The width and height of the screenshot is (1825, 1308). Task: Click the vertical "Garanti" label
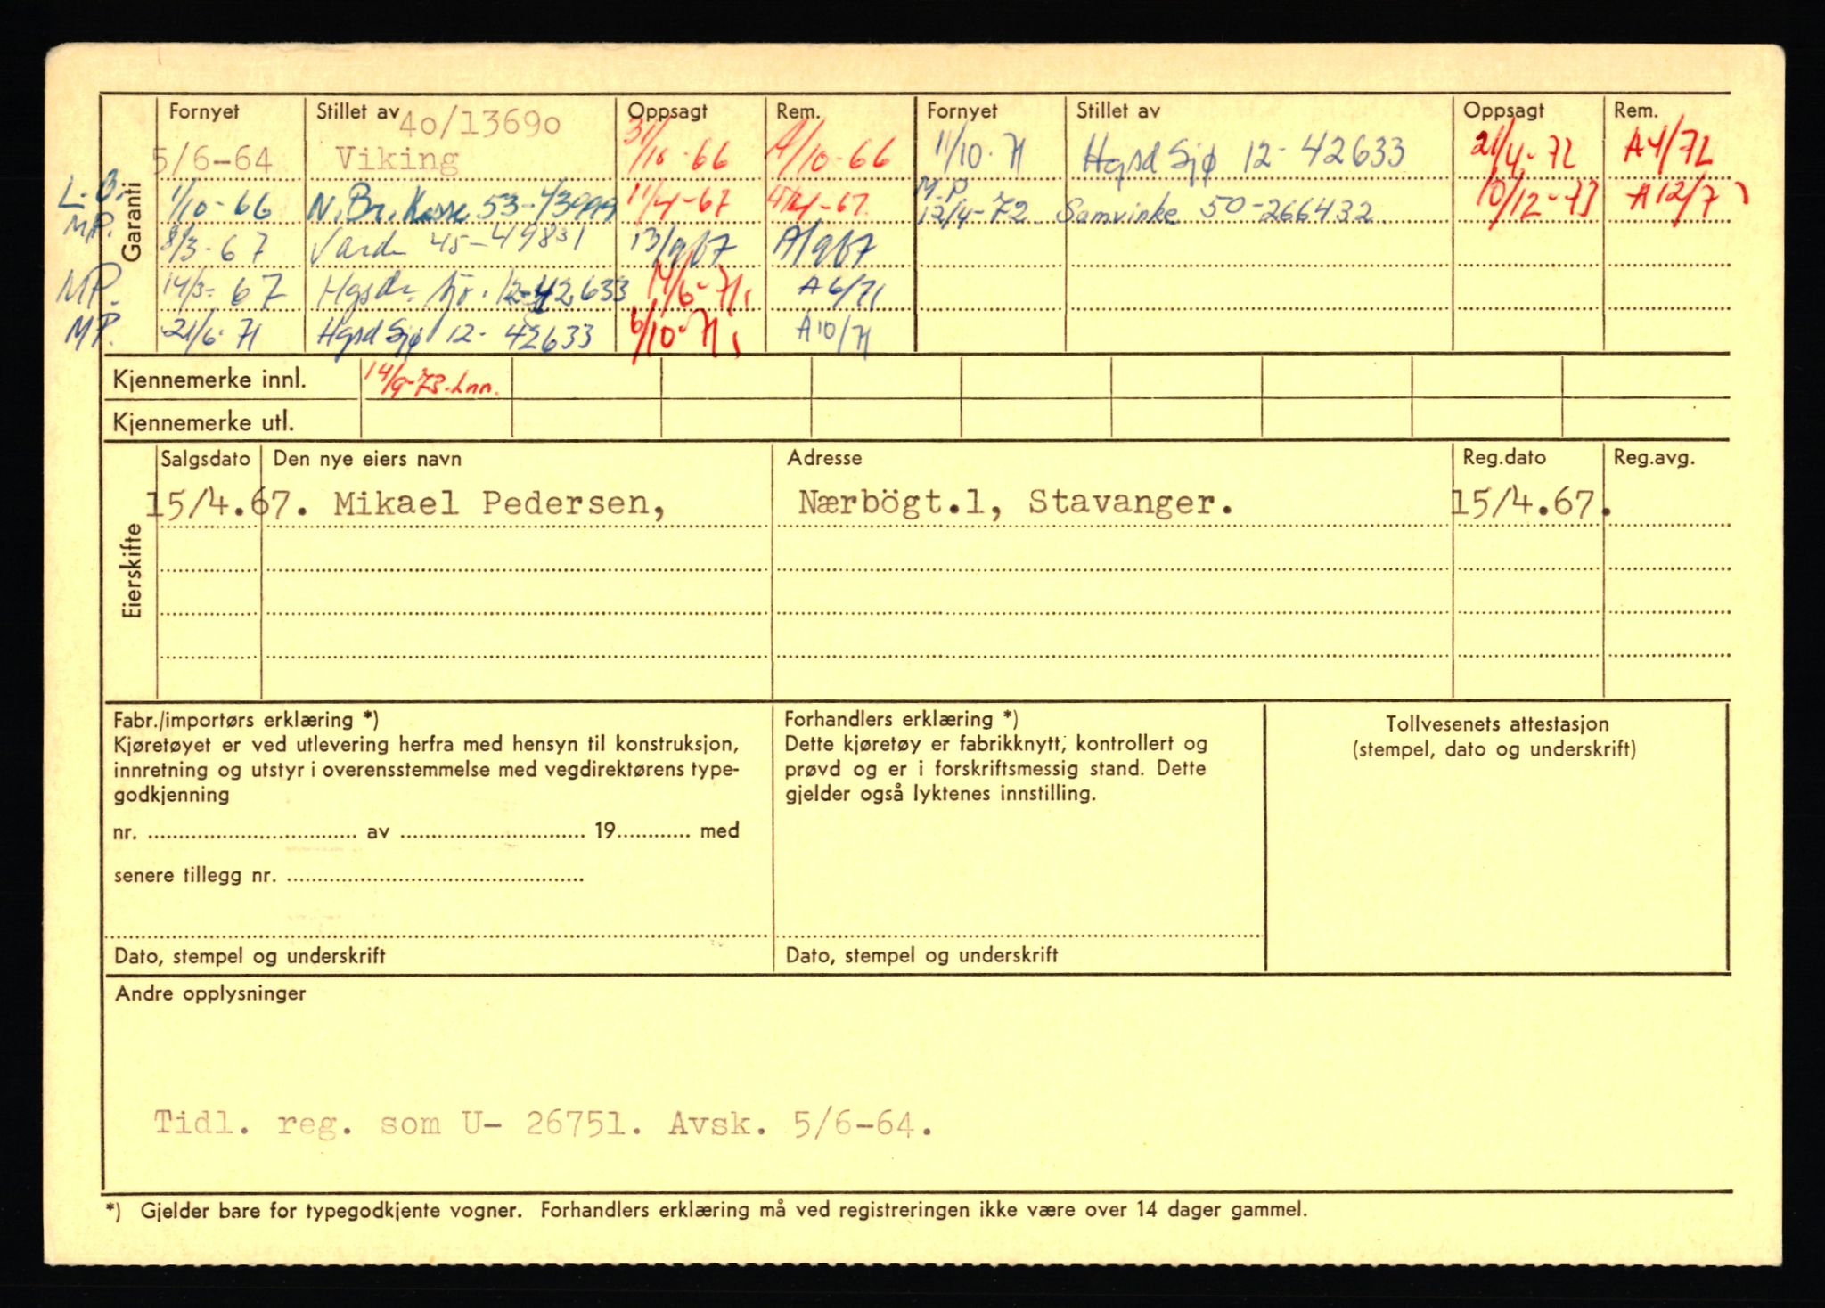click(x=132, y=221)
